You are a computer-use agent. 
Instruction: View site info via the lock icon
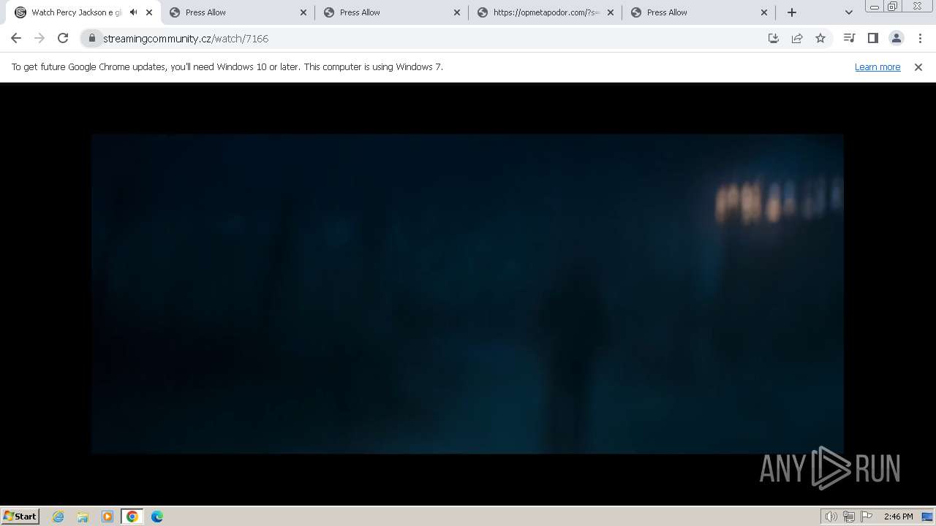pos(92,38)
